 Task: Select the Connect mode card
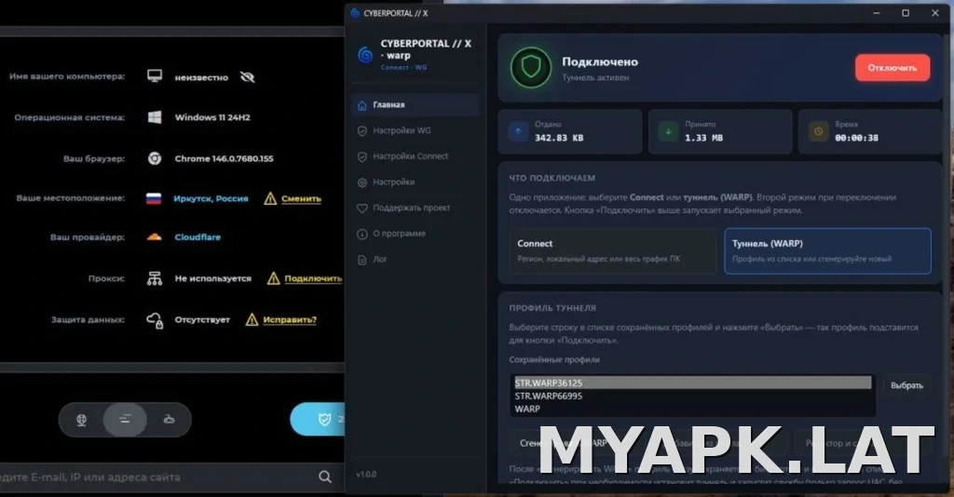[x=613, y=251]
